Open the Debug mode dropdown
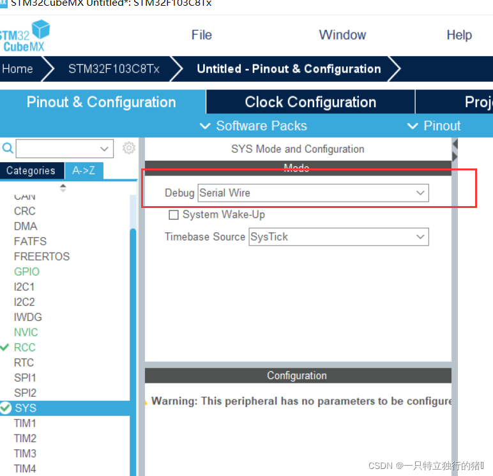The width and height of the screenshot is (493, 476). (313, 193)
